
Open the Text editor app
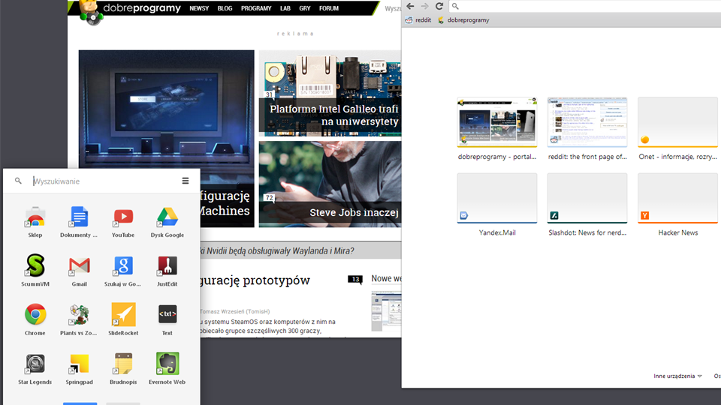[167, 315]
